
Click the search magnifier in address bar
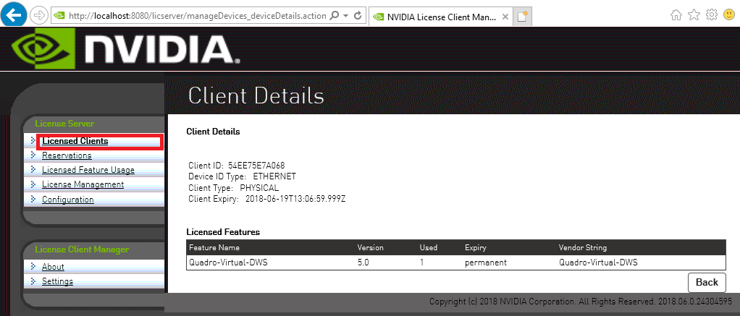pyautogui.click(x=334, y=15)
